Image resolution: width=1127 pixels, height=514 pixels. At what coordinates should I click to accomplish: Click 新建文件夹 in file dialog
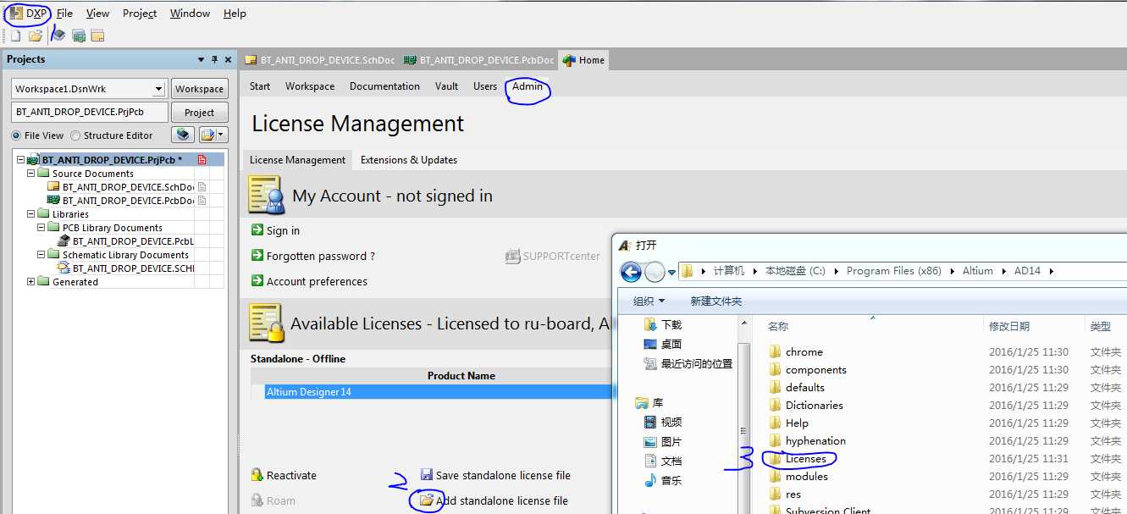715,301
